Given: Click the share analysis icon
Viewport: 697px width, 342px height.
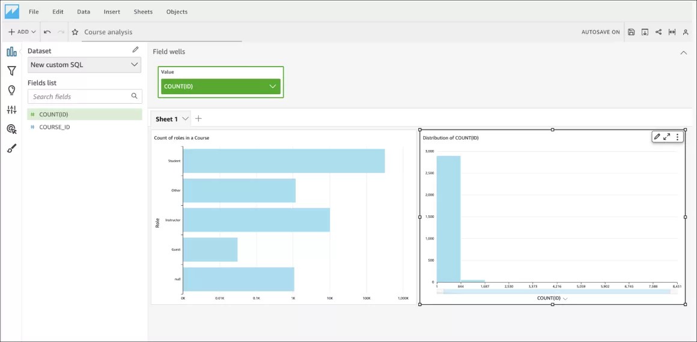Looking at the screenshot, I should 659,32.
